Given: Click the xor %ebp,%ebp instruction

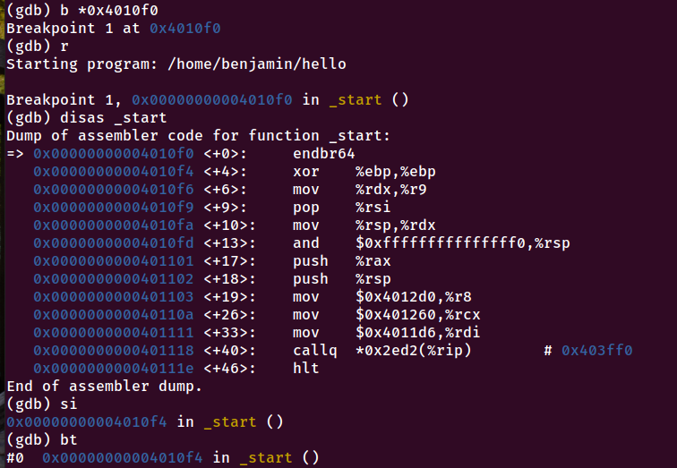Looking at the screenshot, I should point(364,172).
